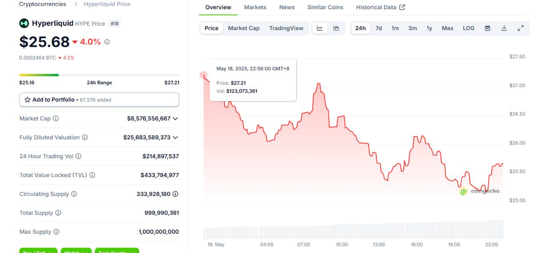Toggle LOG scale on chart
This screenshot has height=253, width=534.
pos(469,28)
